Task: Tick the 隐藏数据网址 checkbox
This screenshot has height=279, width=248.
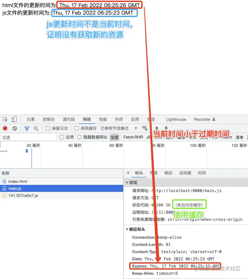Action: pyautogui.click(x=79, y=137)
